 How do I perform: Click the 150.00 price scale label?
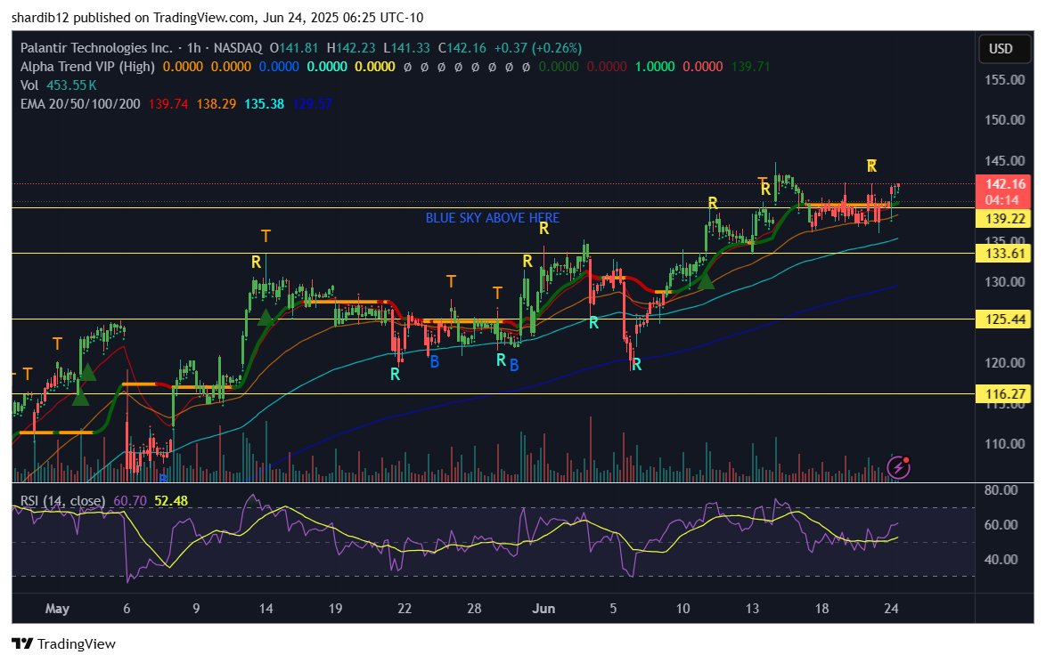(x=1005, y=120)
